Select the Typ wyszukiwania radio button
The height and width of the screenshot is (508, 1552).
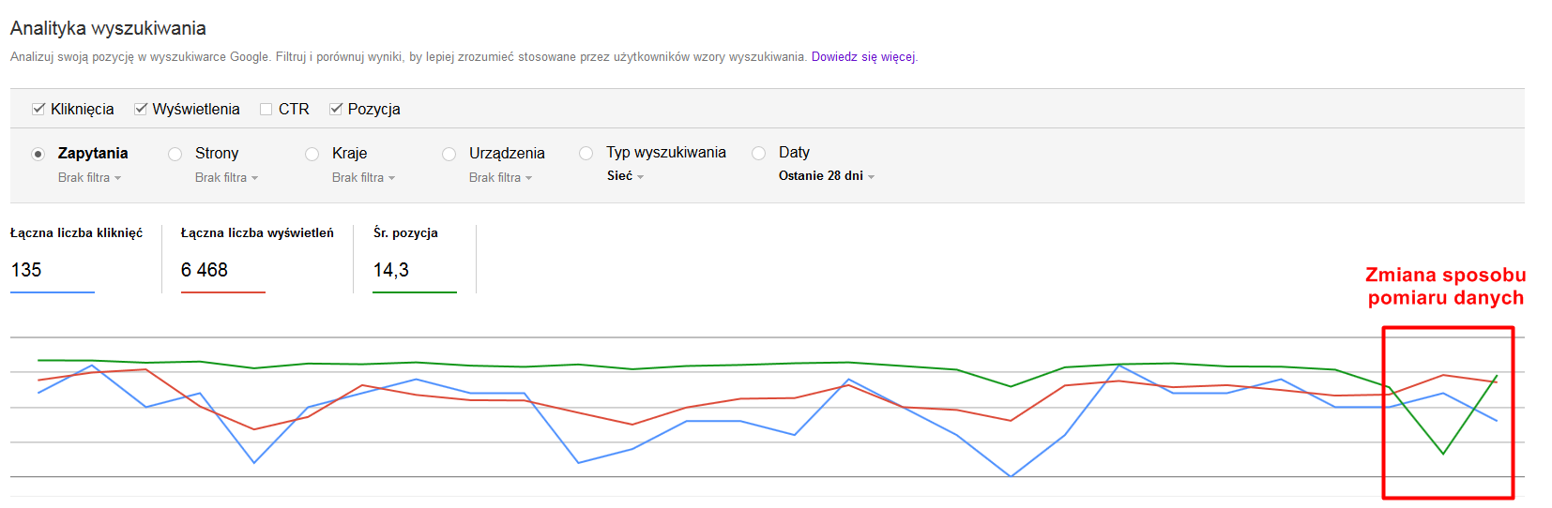tap(586, 153)
